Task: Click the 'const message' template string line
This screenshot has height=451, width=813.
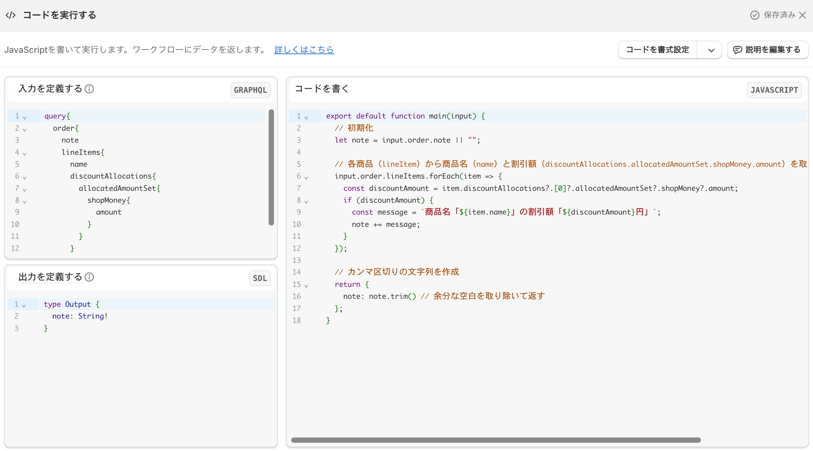Action: click(x=506, y=212)
